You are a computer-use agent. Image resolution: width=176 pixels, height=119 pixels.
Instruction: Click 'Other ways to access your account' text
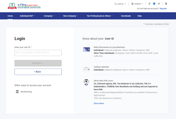[x=33, y=85]
